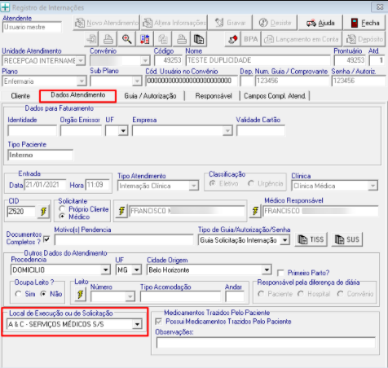The width and height of the screenshot is (388, 368).
Task: Open the Cidade Origem dropdown
Action: [267, 269]
